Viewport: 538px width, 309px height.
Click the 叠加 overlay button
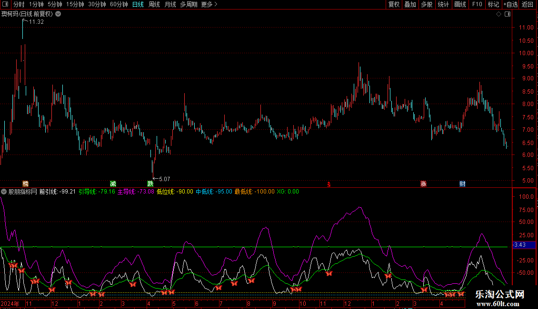(410, 4)
